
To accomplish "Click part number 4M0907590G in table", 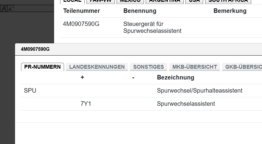I will coord(81,24).
